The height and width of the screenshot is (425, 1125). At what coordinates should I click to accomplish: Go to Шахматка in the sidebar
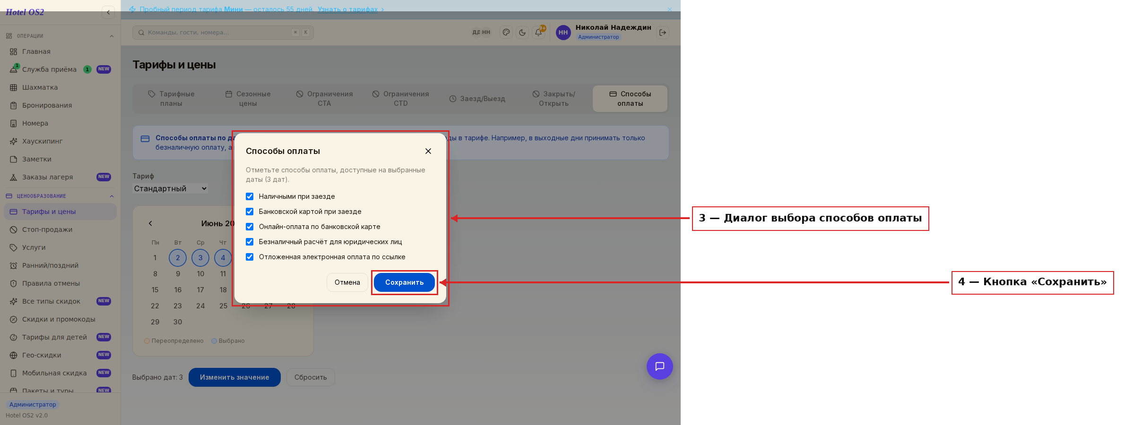[60, 87]
